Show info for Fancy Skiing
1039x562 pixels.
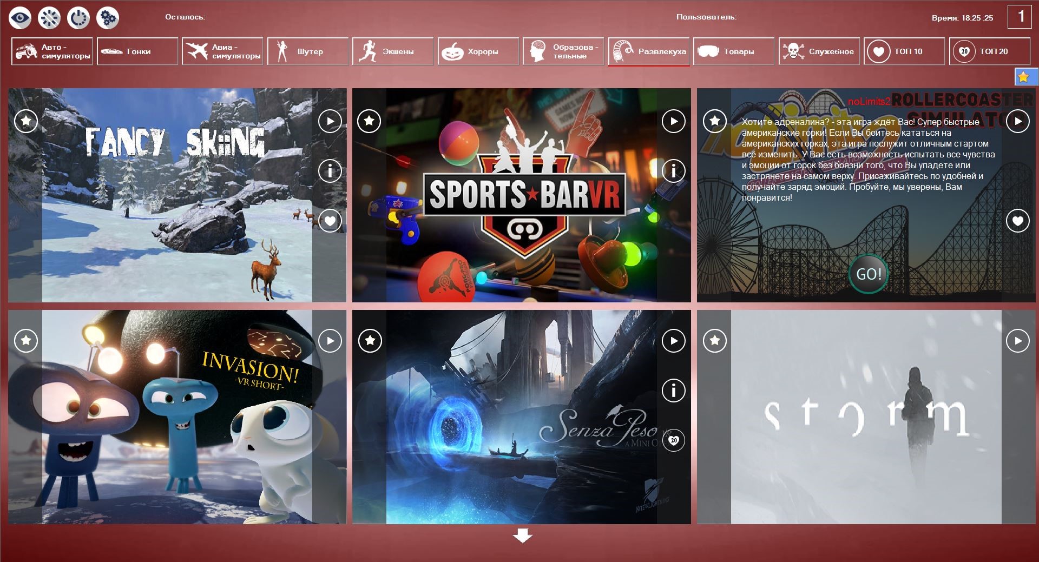click(330, 171)
